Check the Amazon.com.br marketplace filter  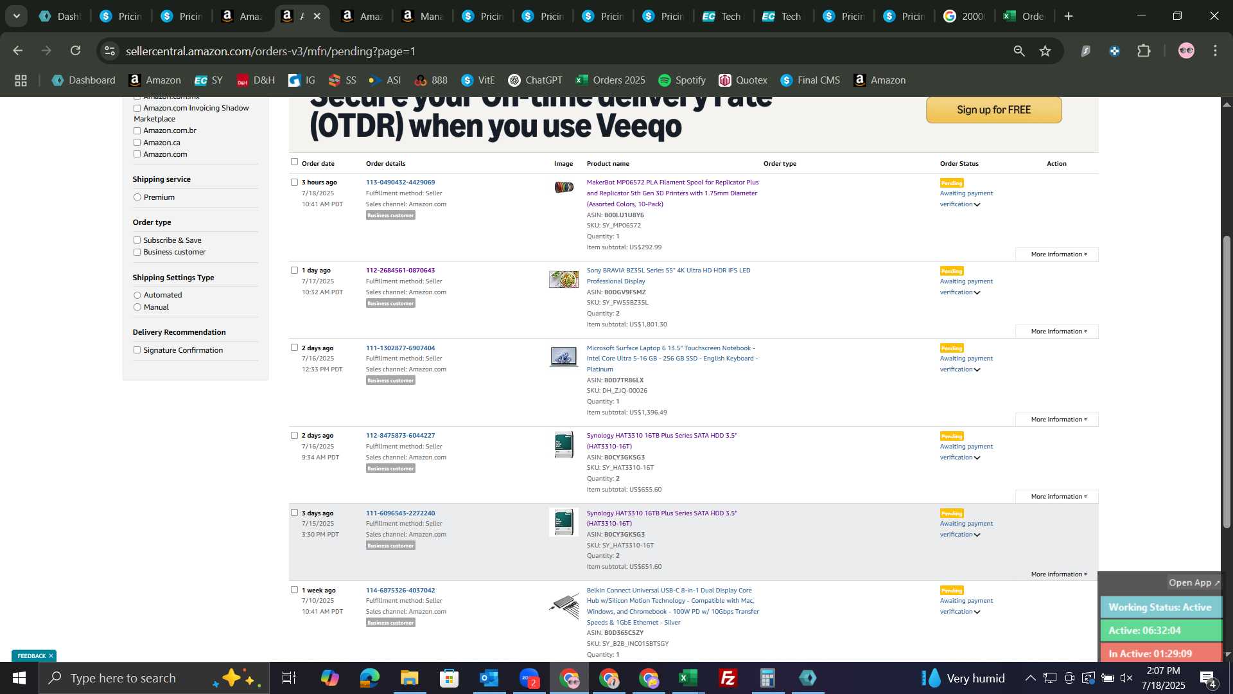tap(137, 130)
